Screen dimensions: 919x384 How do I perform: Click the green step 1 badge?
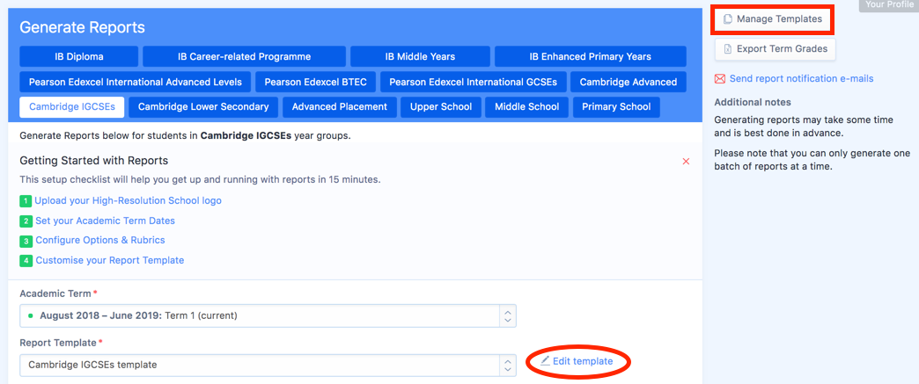pos(26,201)
